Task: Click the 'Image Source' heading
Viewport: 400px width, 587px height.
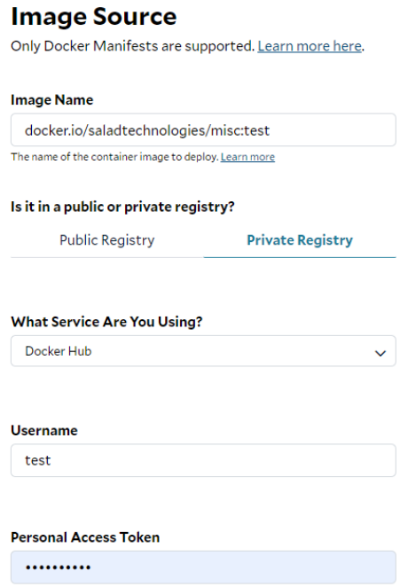Action: click(94, 17)
